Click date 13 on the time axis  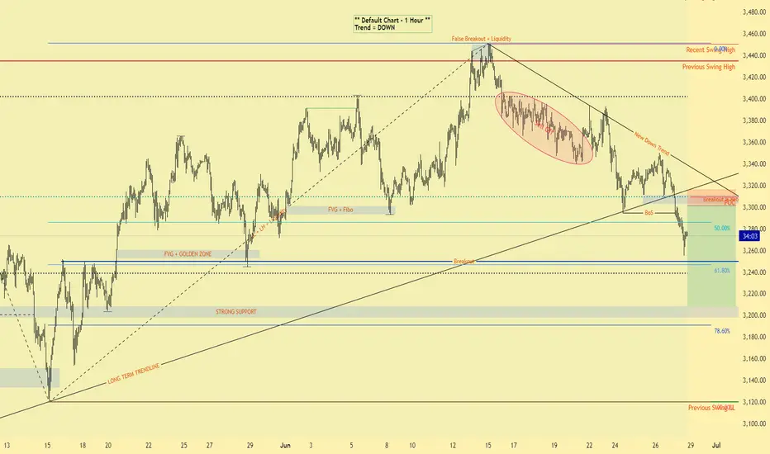7,446
